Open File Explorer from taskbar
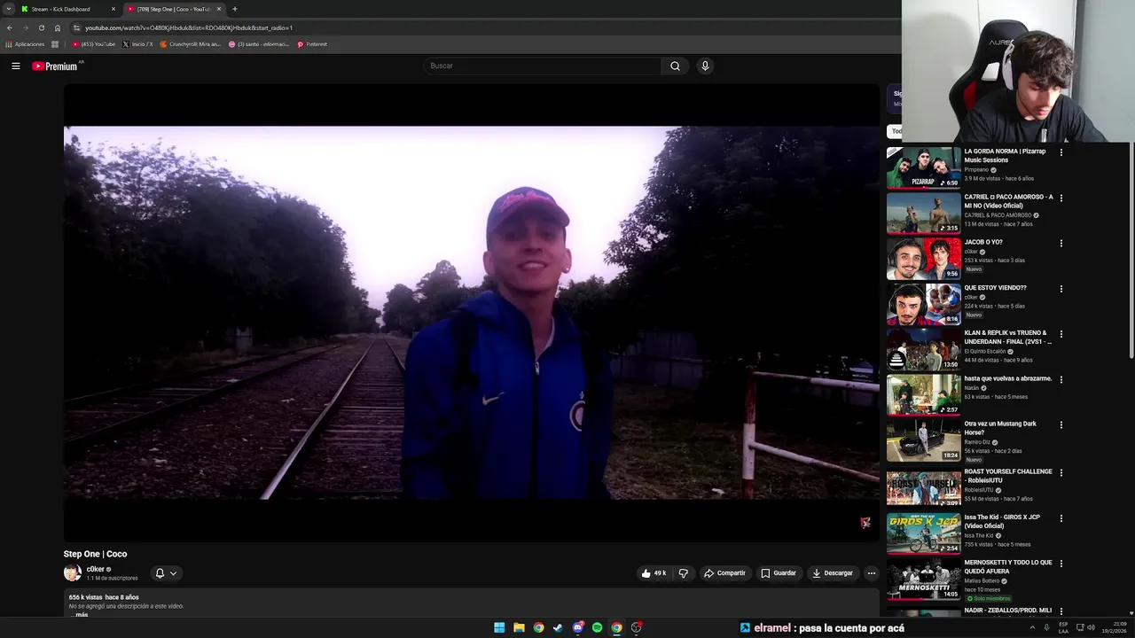 519,627
